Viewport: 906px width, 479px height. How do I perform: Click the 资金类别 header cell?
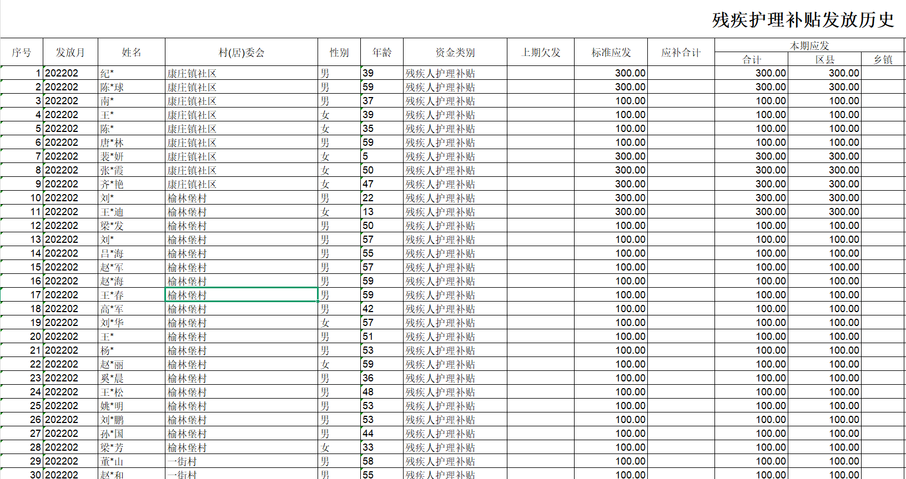[x=455, y=53]
